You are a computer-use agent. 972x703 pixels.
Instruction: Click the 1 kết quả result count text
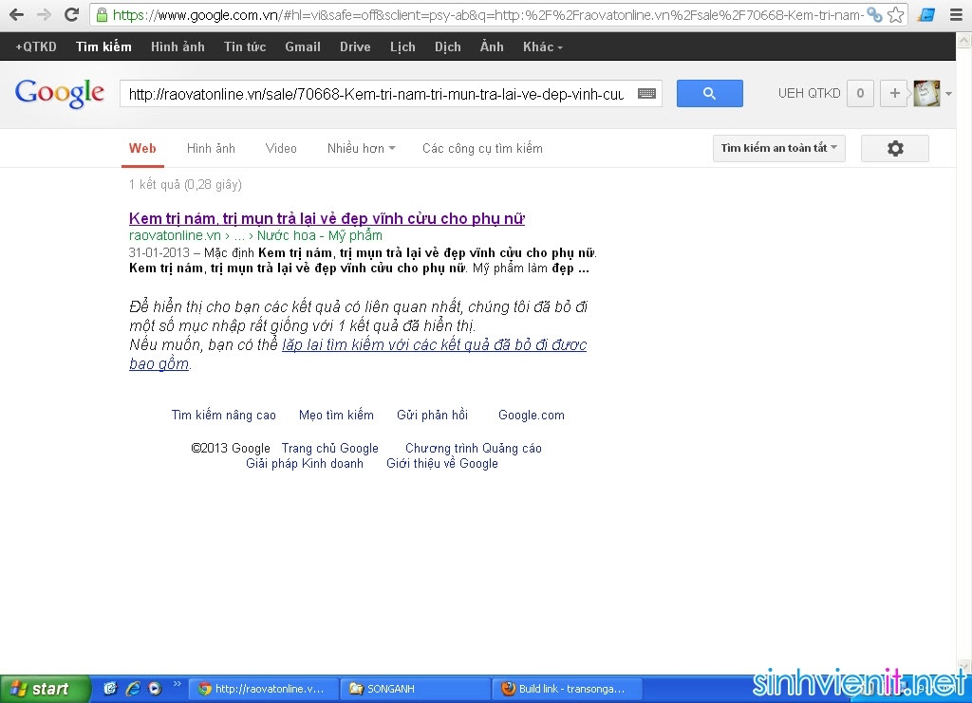[185, 185]
